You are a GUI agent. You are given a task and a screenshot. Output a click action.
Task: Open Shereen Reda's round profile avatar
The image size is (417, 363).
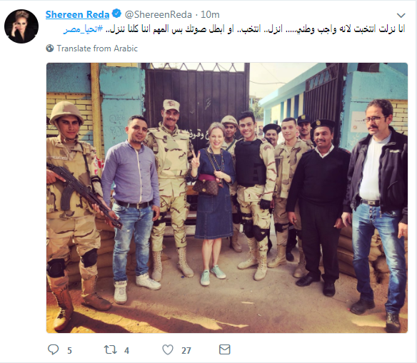click(21, 26)
